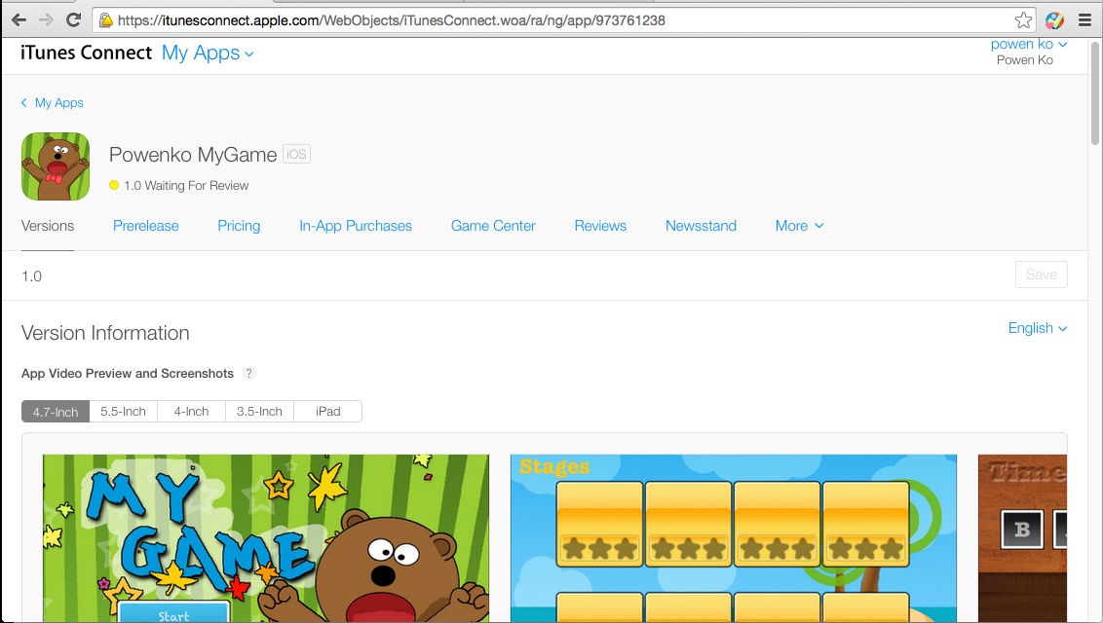Open the powen ko account menu
This screenshot has height=623, width=1103.
click(1028, 44)
